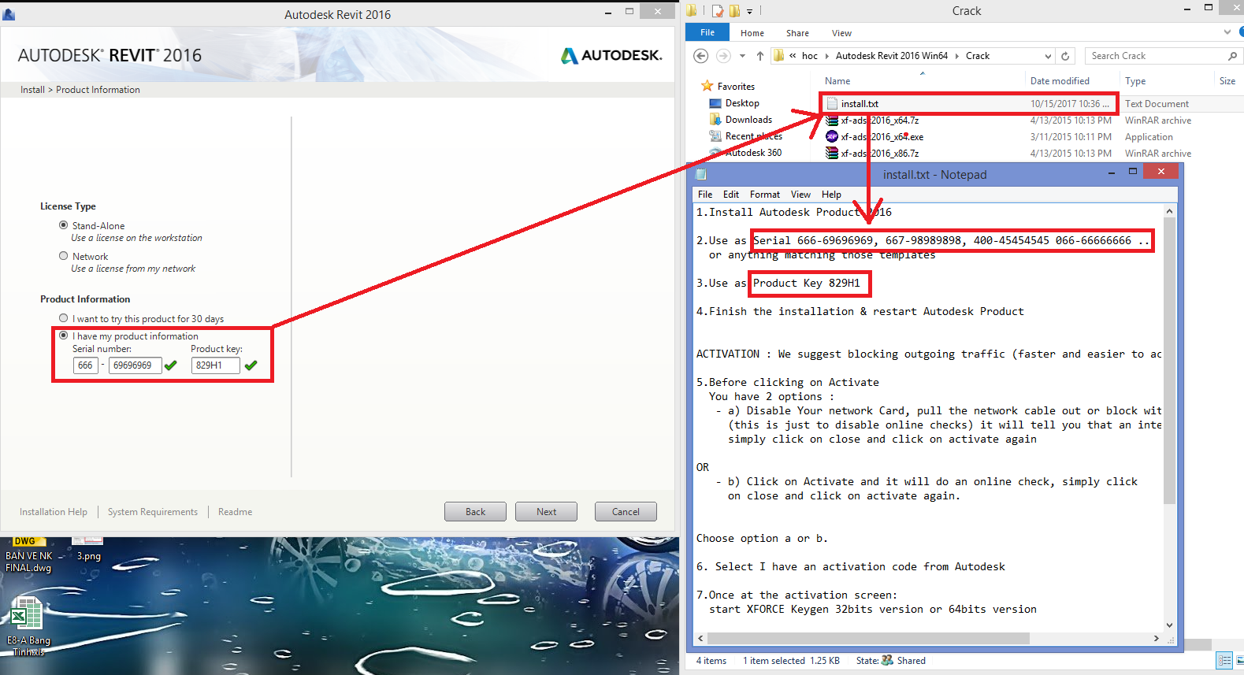The height and width of the screenshot is (675, 1244).
Task: Expand the Explorer ribbon using the chevron
Action: 1227,32
